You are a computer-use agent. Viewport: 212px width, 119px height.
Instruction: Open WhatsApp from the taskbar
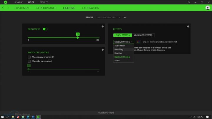click(x=23, y=117)
